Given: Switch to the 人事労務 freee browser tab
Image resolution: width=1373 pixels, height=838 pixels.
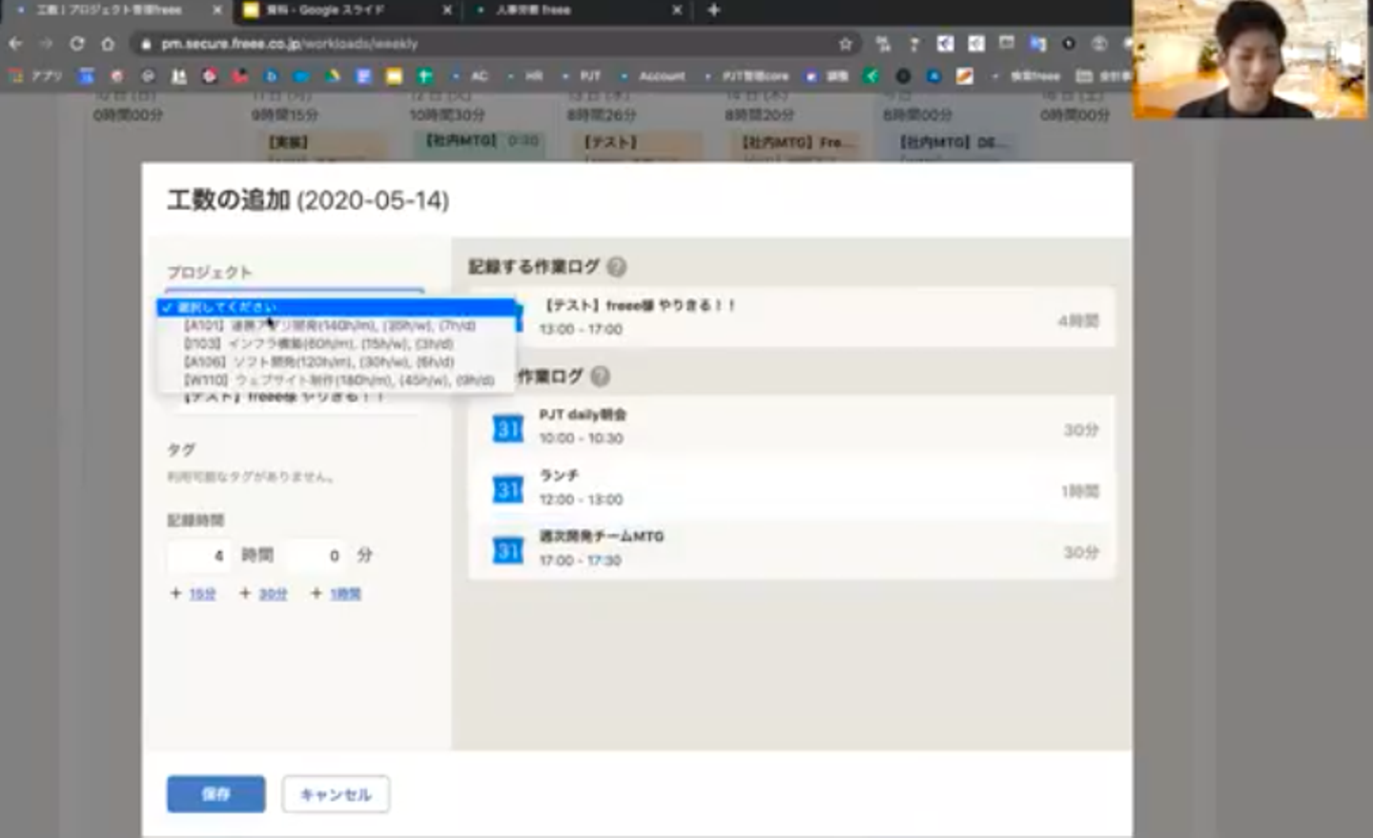Looking at the screenshot, I should point(575,10).
